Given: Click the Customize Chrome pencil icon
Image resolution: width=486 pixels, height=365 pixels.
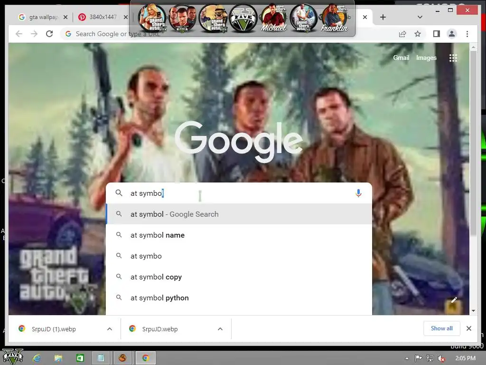Looking at the screenshot, I should click(x=454, y=300).
